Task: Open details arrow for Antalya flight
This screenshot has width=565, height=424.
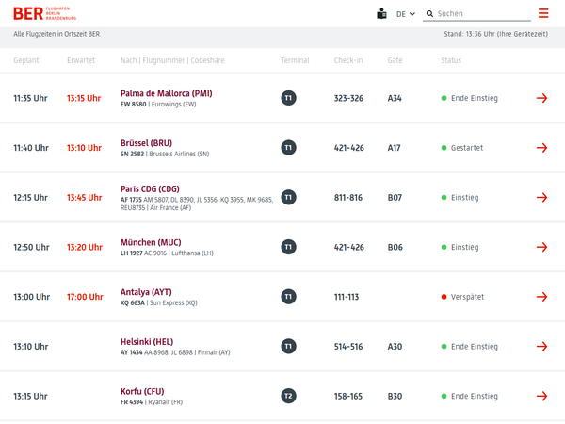Action: (541, 297)
